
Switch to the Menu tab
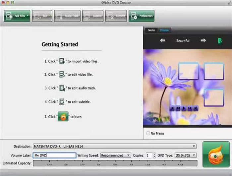[151, 30]
